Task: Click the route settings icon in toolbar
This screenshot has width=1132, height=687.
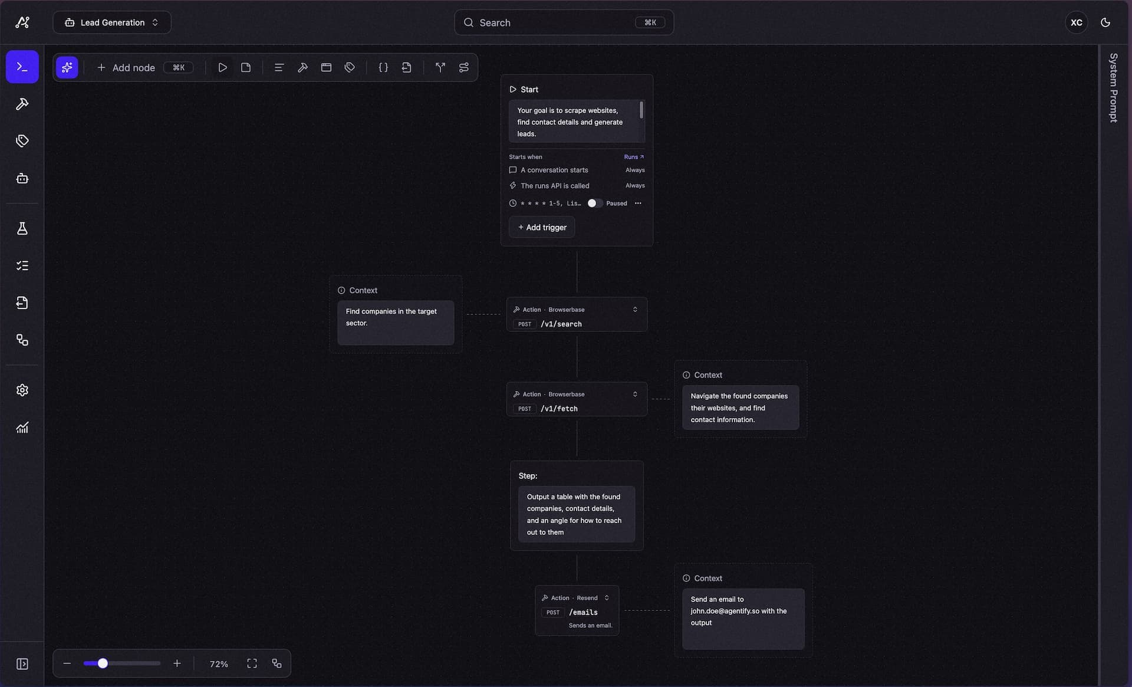Action: [464, 67]
